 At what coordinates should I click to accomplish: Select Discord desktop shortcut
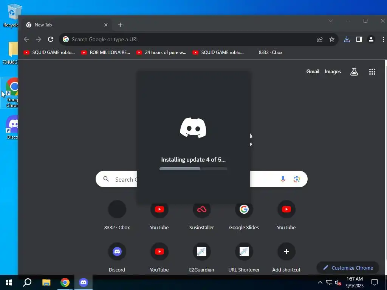12,127
